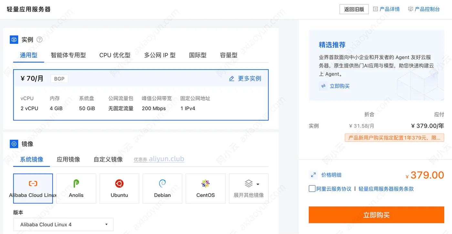This screenshot has height=234, width=452.
Task: Select the Debian image icon
Action: [162, 183]
